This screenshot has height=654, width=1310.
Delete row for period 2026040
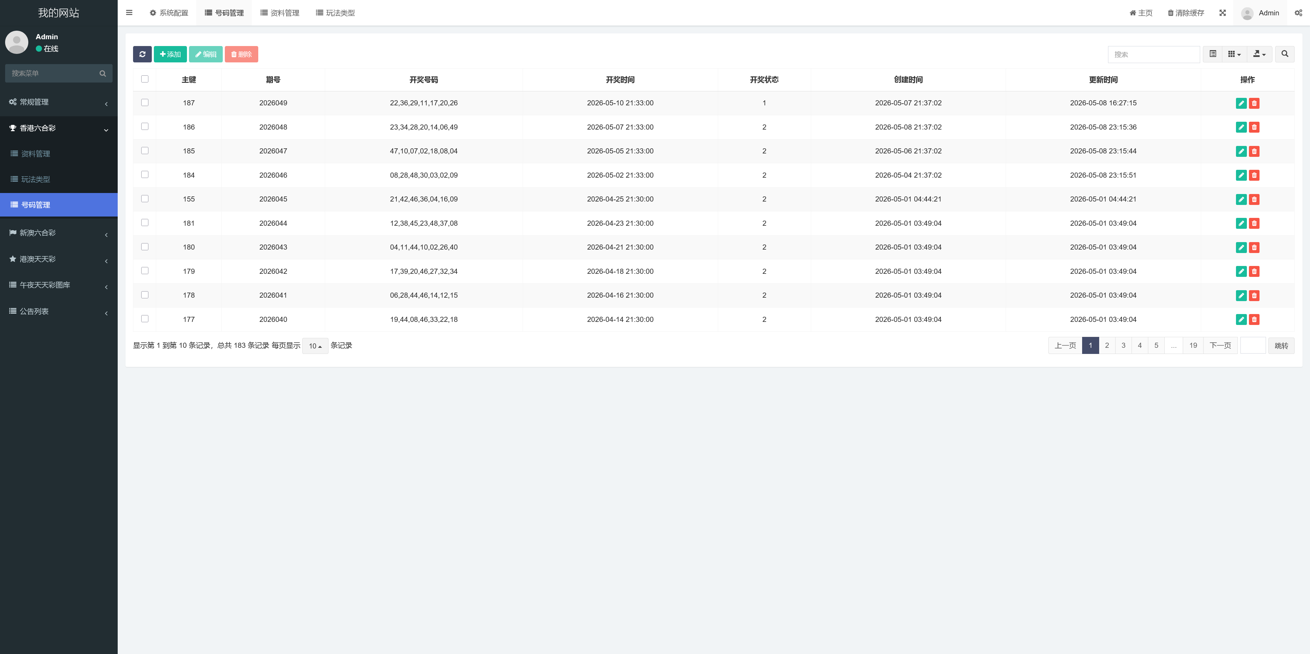click(x=1254, y=319)
